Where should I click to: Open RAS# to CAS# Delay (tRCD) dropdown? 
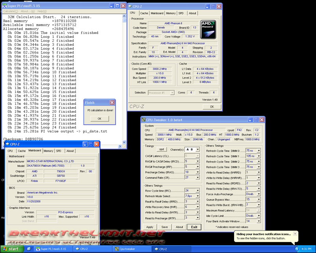tap(198, 161)
